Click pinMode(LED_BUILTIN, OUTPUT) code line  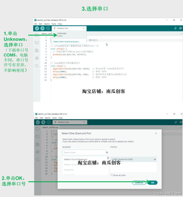(x=70, y=54)
